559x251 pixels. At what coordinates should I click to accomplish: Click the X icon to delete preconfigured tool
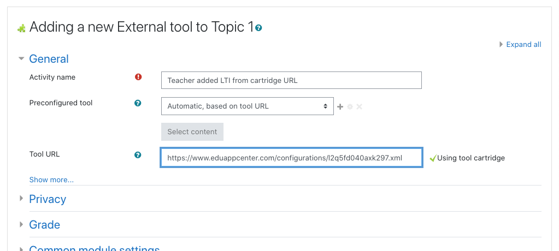[x=360, y=106]
